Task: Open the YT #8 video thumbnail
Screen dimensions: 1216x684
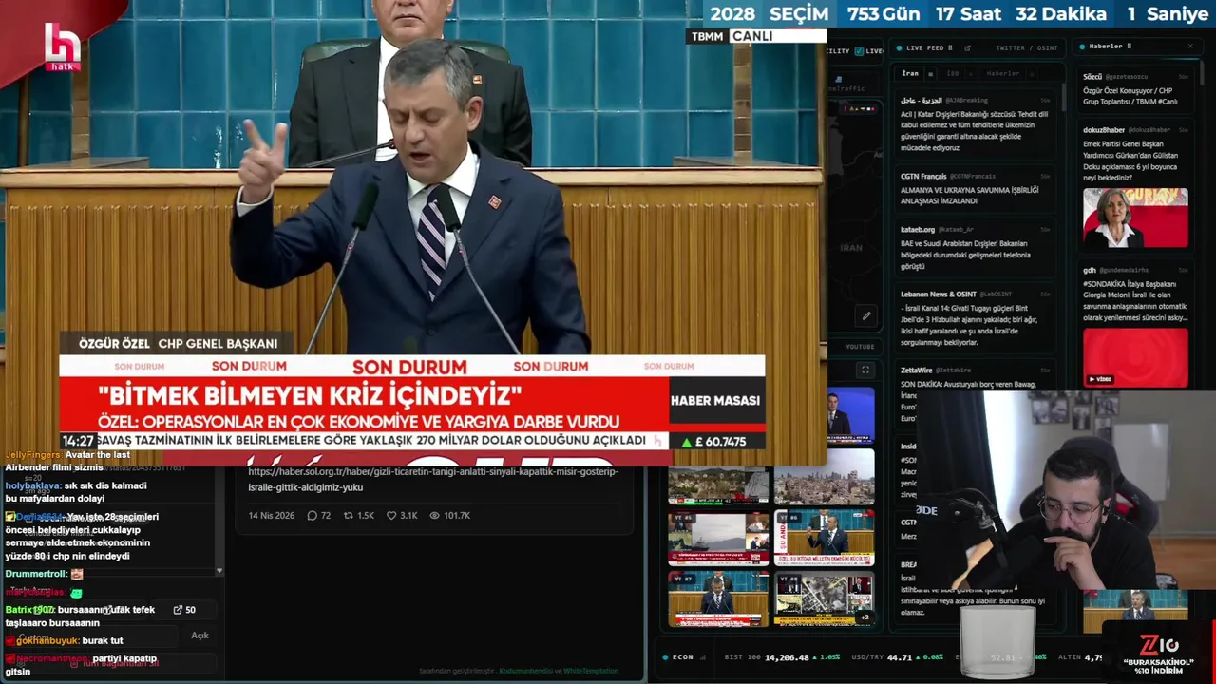Action: click(x=824, y=598)
